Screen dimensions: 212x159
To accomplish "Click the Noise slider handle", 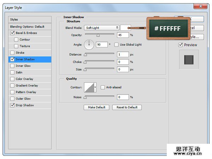I will click(85, 97).
